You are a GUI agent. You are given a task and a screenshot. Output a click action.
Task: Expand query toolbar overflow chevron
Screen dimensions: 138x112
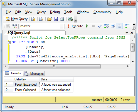[134, 26]
